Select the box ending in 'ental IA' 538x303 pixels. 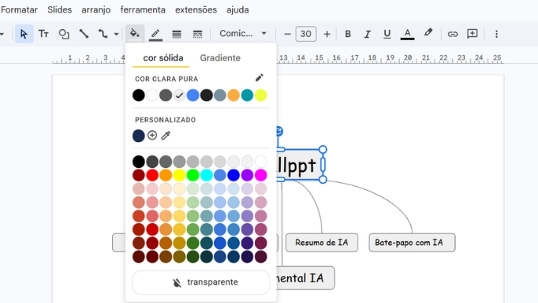(305, 278)
